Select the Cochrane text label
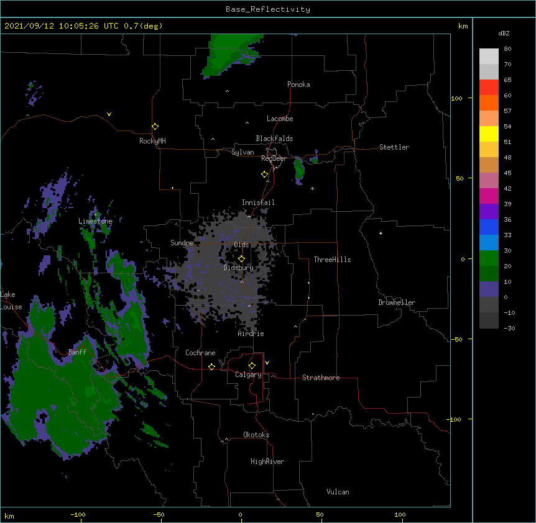 coord(200,353)
